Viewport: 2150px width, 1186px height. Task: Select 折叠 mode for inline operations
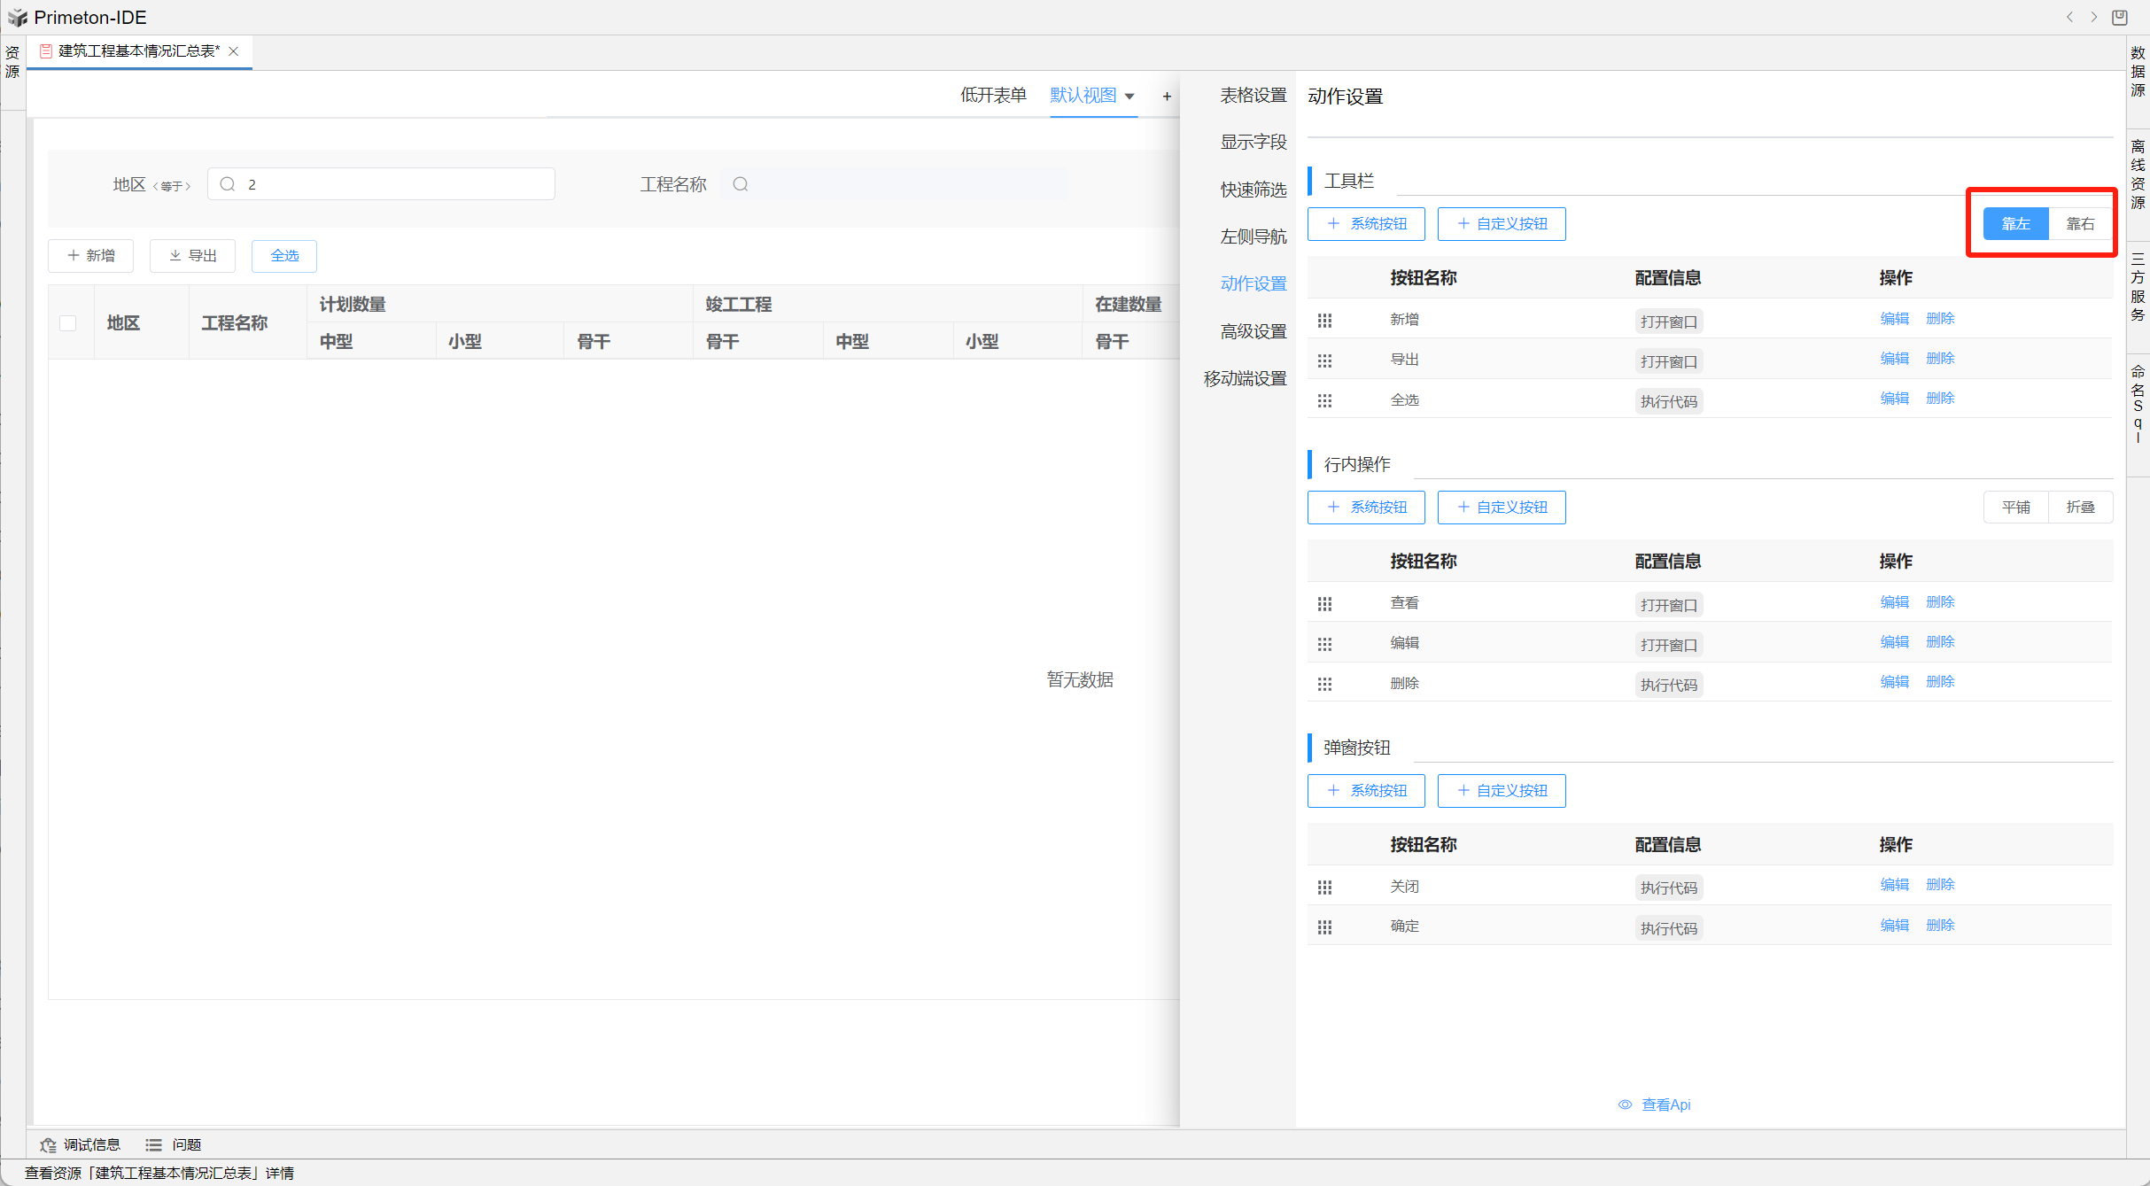pyautogui.click(x=2079, y=507)
